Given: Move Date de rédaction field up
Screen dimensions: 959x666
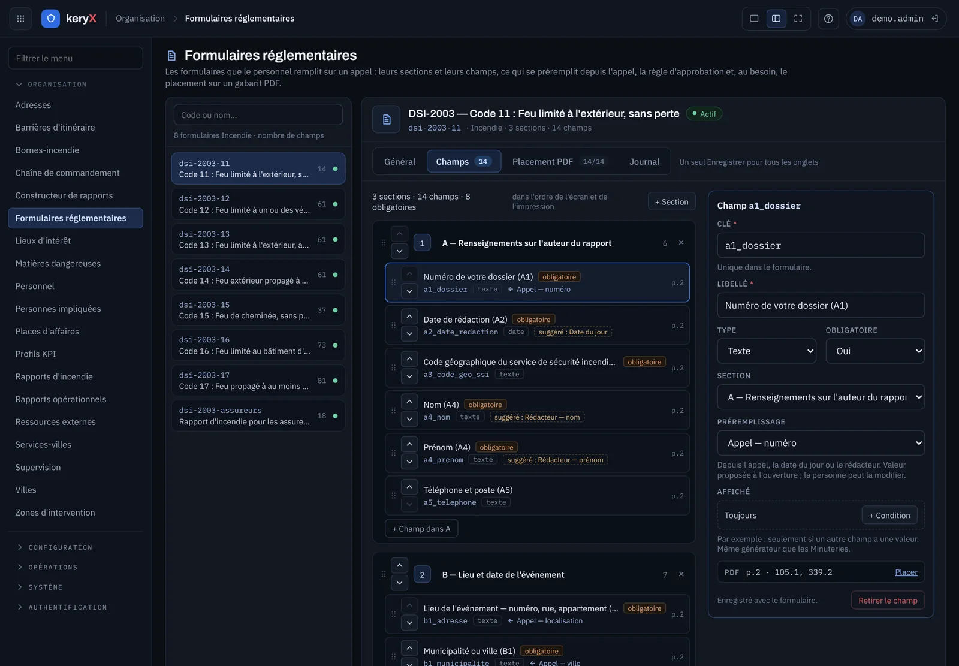Looking at the screenshot, I should pos(409,316).
